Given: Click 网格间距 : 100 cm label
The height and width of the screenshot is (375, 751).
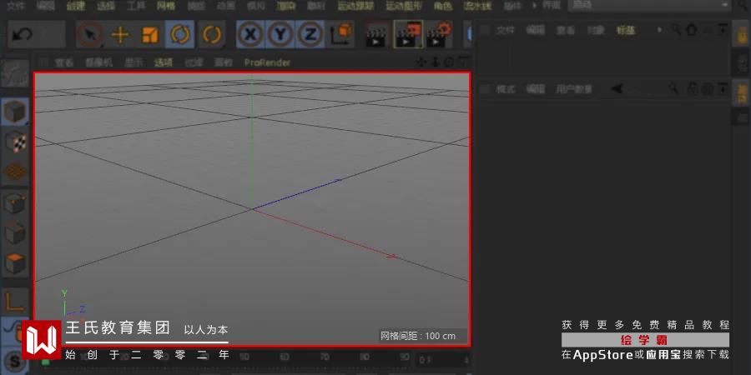Looking at the screenshot, I should point(418,336).
